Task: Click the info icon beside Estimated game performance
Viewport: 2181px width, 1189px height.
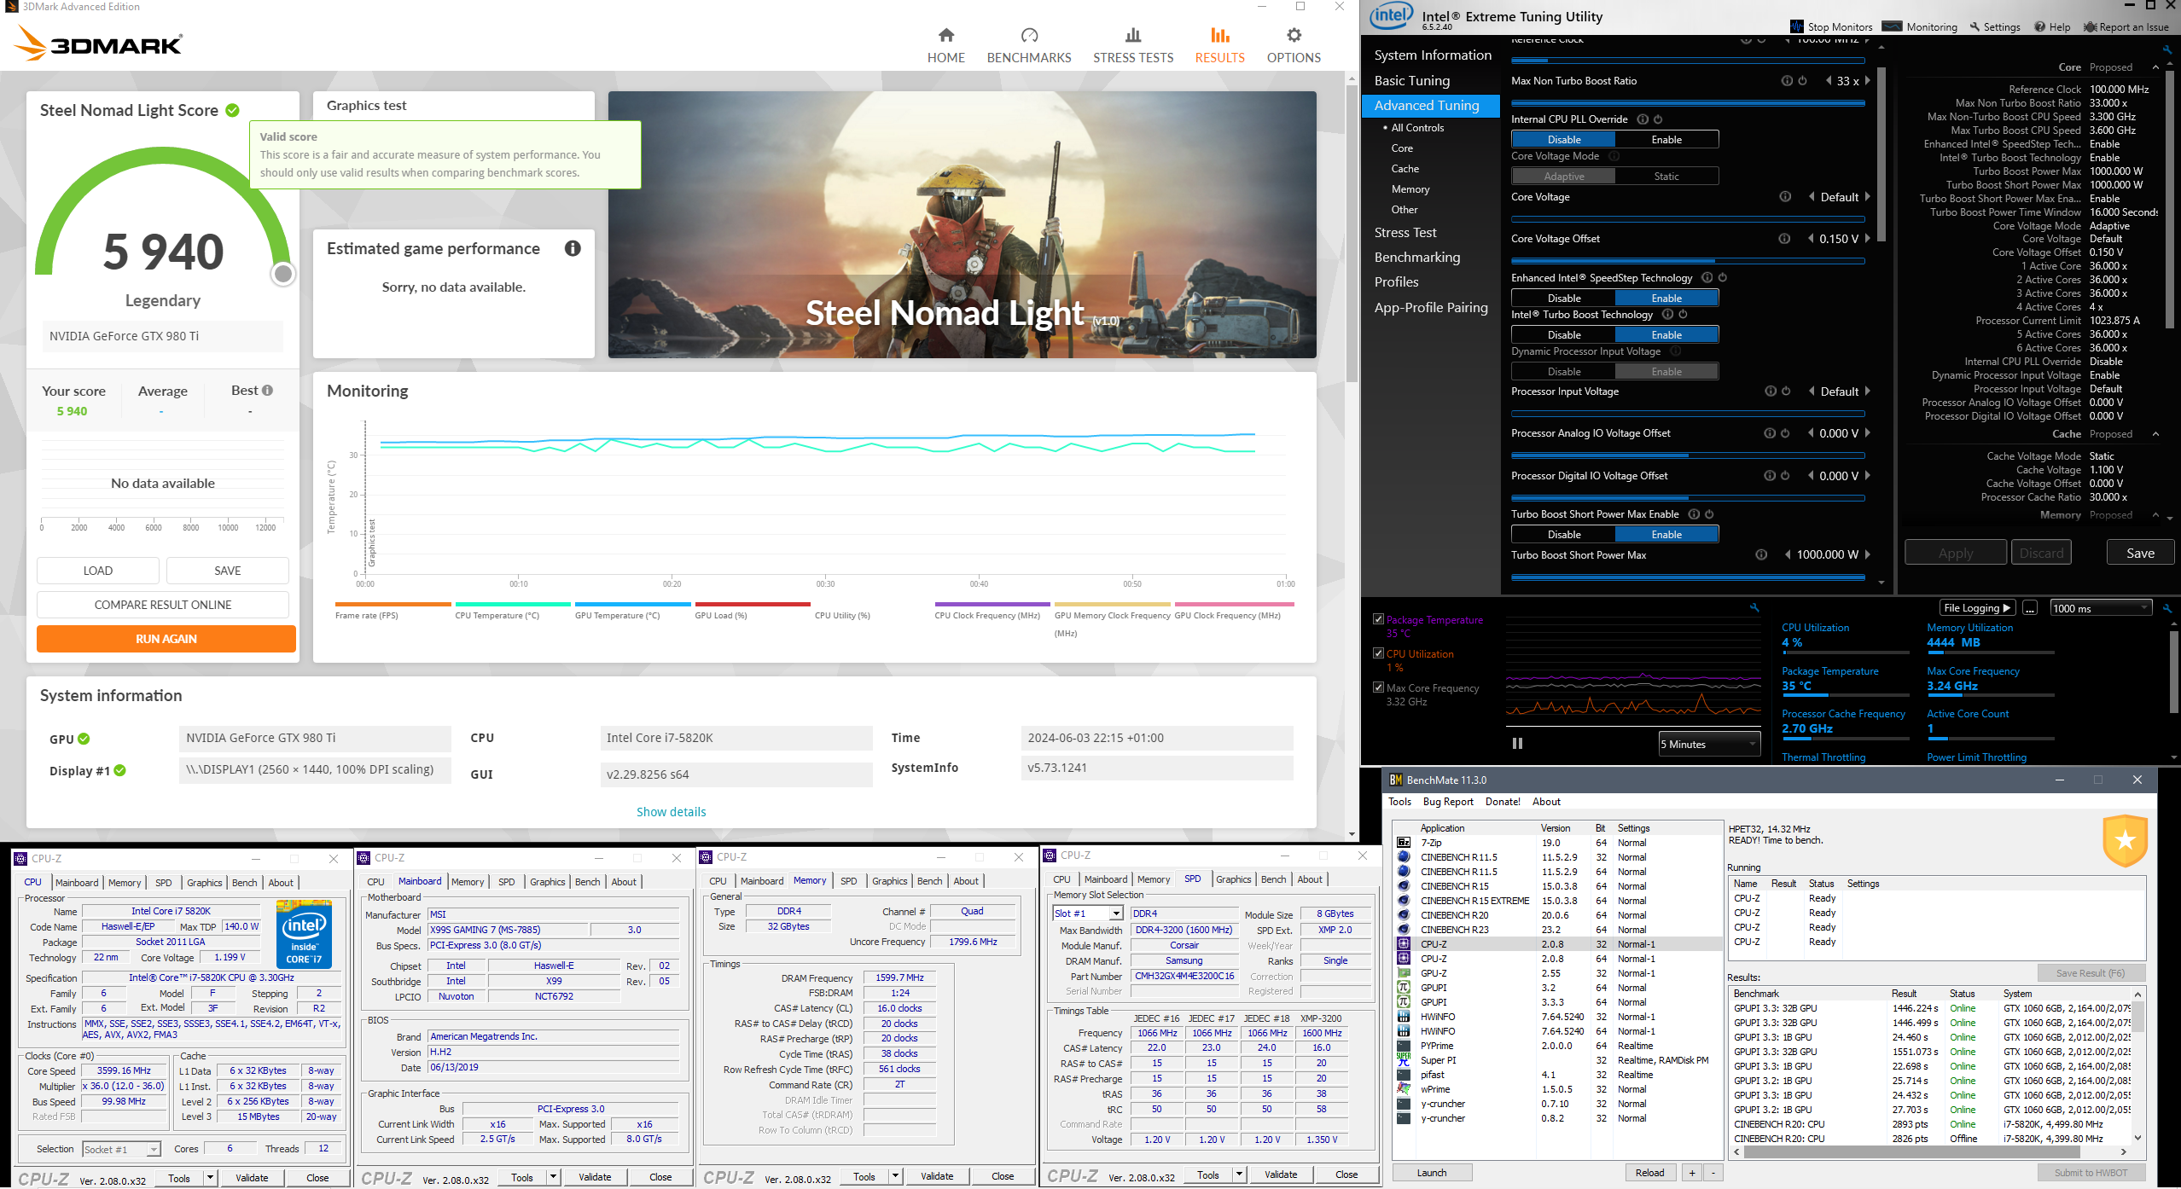Action: click(573, 248)
